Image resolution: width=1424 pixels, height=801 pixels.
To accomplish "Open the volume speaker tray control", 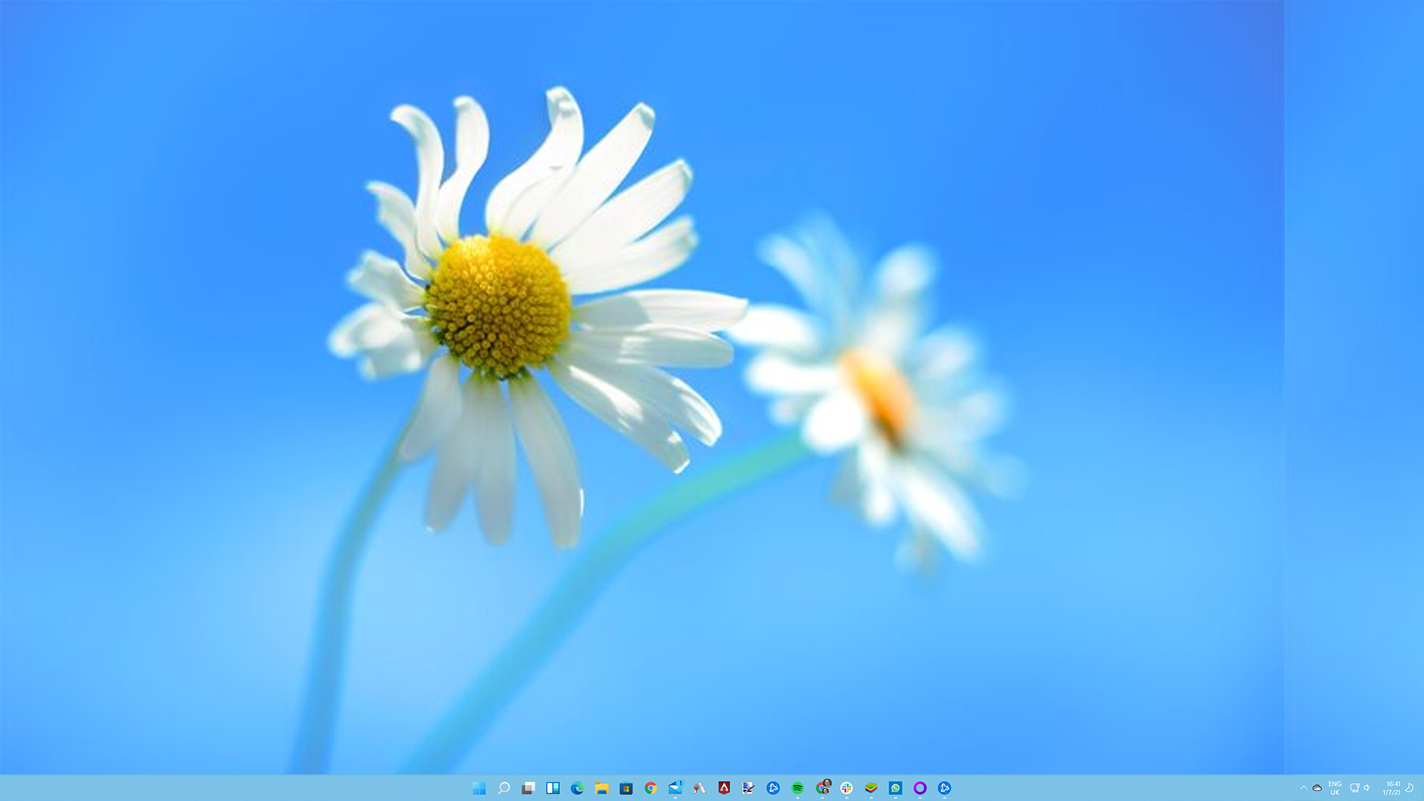I will (x=1367, y=788).
